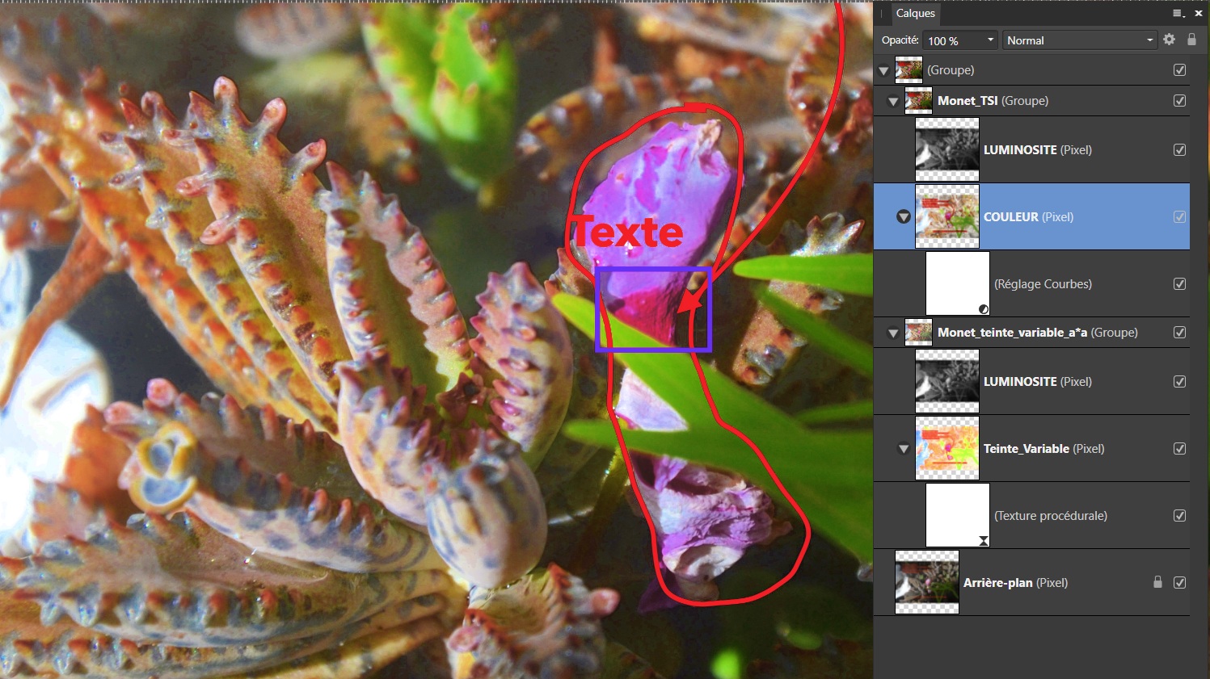Disable the Réglage Courbes adjustment
The height and width of the screenshot is (679, 1210).
coord(1180,284)
